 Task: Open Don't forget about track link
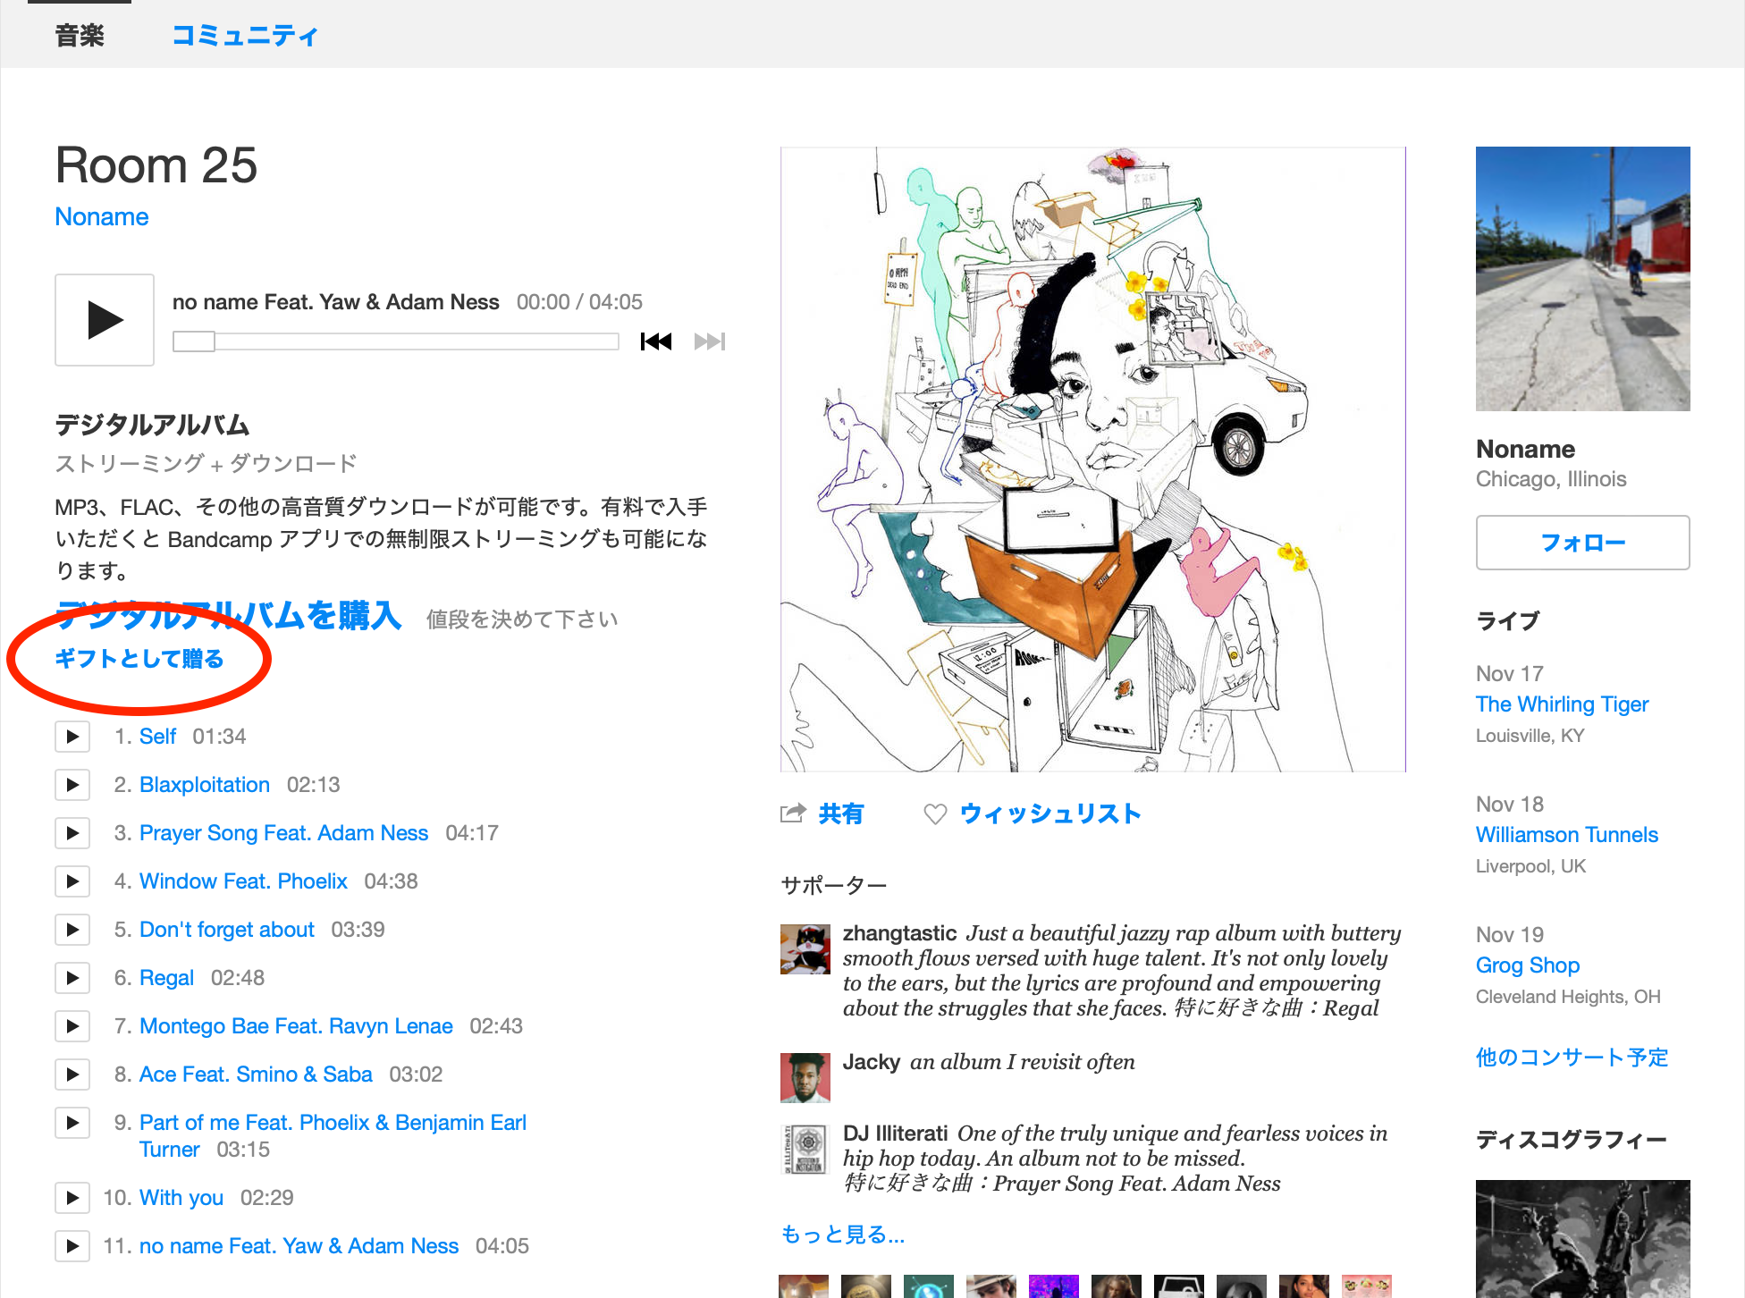point(227,930)
